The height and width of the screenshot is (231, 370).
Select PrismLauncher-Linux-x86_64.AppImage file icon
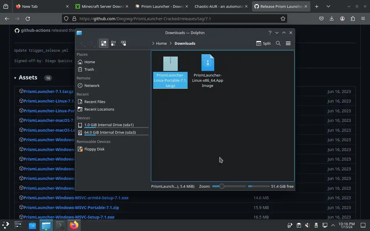click(x=208, y=63)
